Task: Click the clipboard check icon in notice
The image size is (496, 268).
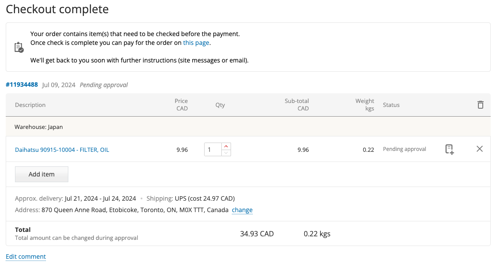Action: pyautogui.click(x=19, y=47)
